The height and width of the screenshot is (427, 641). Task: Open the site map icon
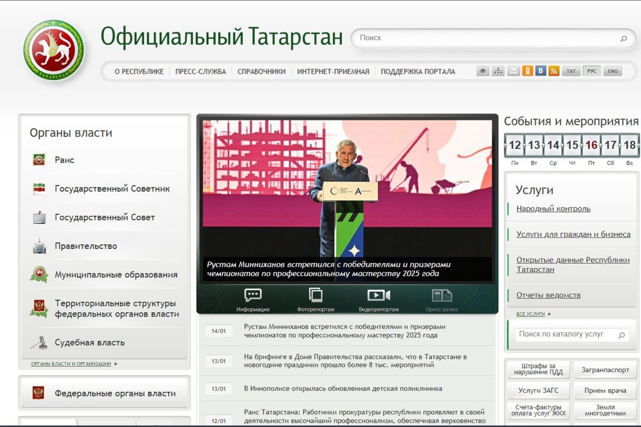pyautogui.click(x=498, y=71)
